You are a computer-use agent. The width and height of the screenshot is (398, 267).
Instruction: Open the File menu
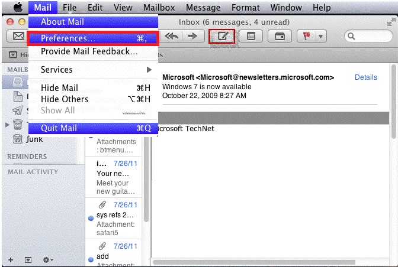pyautogui.click(x=69, y=7)
